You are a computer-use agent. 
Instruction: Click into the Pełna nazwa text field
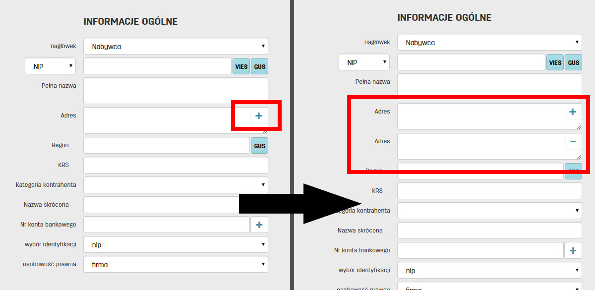(176, 90)
